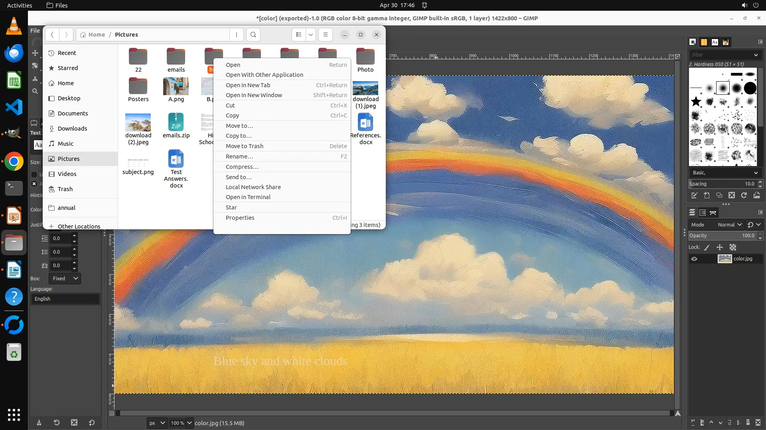Create a new brush icon

click(x=707, y=195)
